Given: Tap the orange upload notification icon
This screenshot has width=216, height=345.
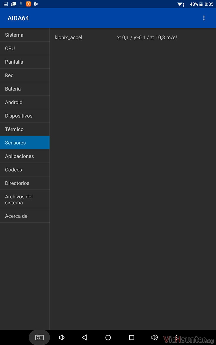Looking at the screenshot, I should coord(28,4).
